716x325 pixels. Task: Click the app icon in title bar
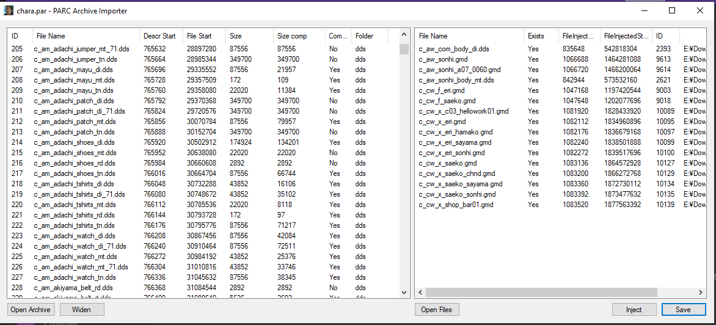pyautogui.click(x=8, y=10)
